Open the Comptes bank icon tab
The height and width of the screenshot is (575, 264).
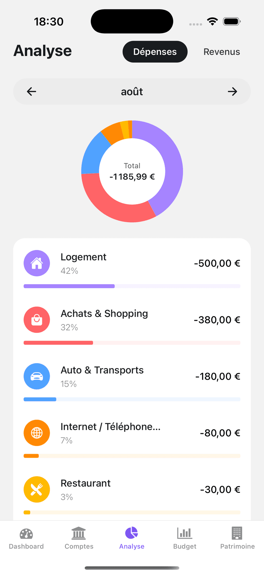79,539
